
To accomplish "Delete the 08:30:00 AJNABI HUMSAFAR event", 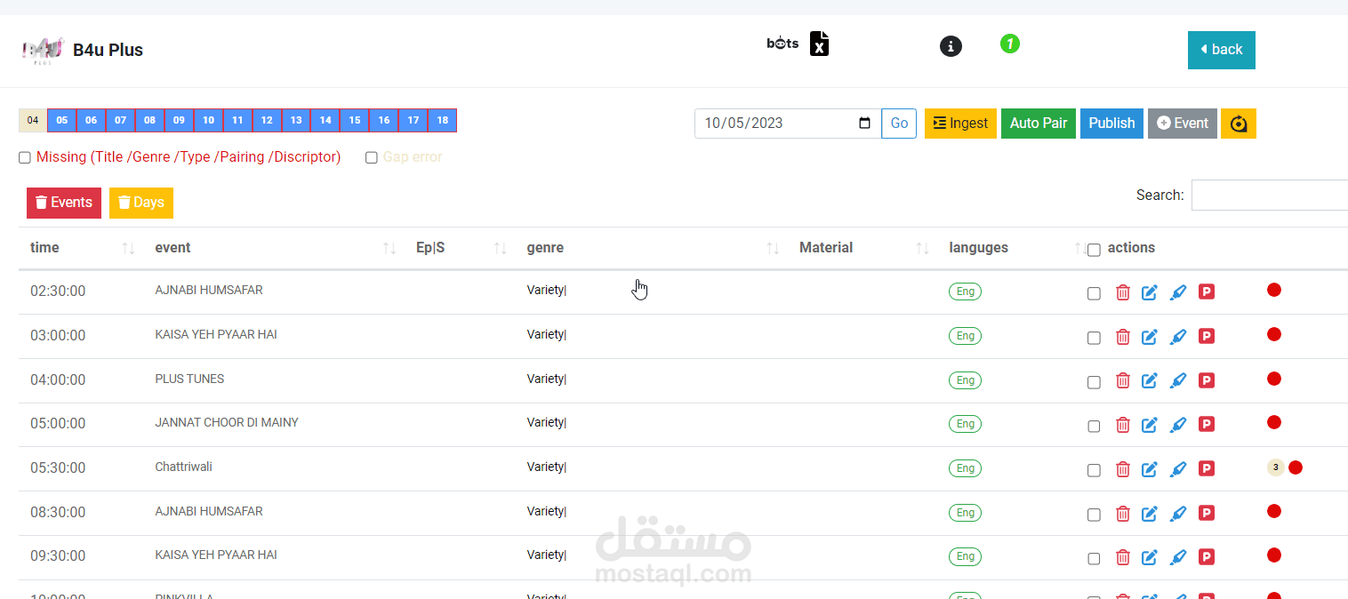I will (x=1123, y=513).
